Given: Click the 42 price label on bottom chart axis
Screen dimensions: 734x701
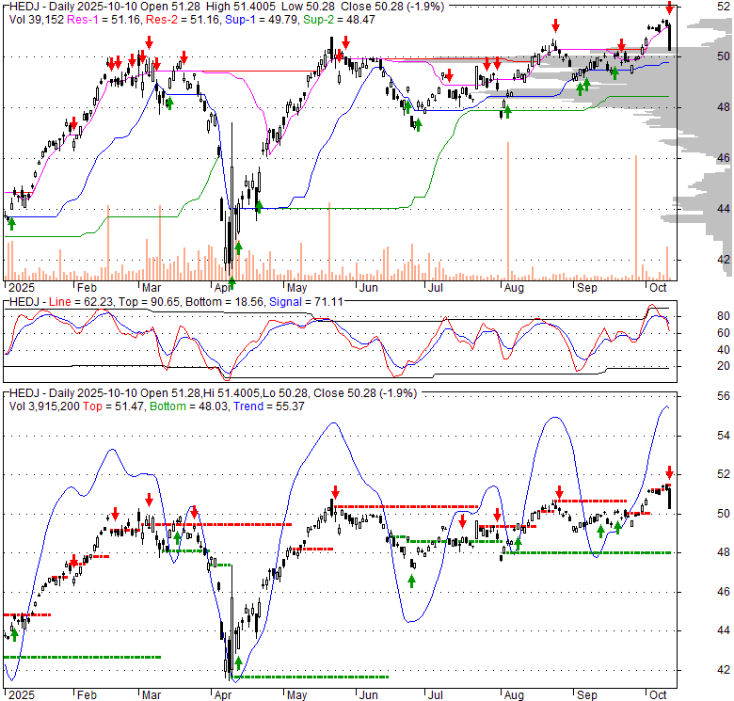Looking at the screenshot, I should (x=724, y=670).
